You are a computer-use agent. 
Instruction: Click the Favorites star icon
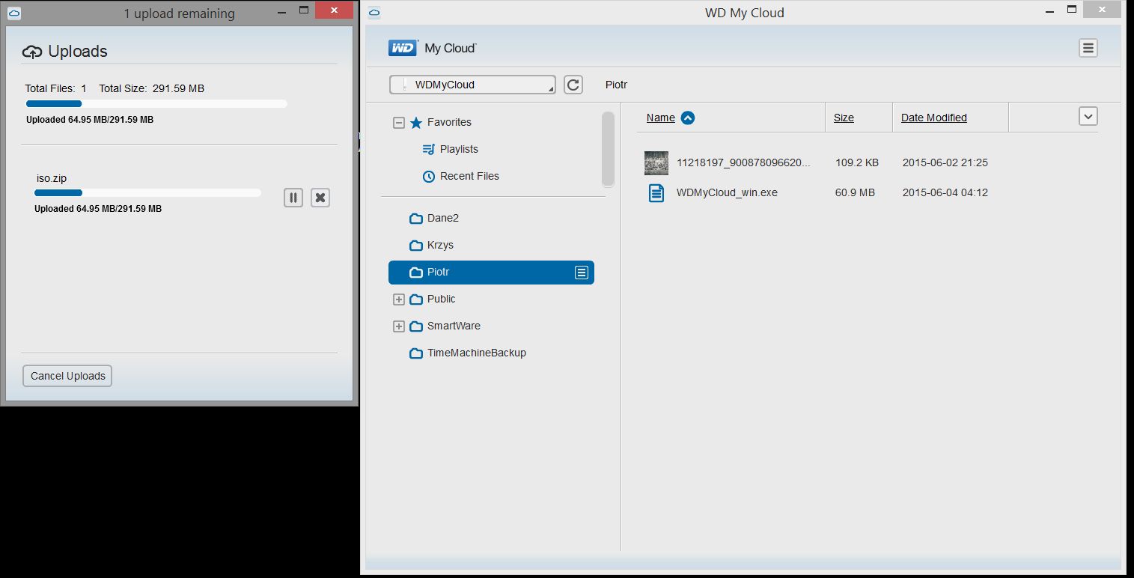point(416,123)
